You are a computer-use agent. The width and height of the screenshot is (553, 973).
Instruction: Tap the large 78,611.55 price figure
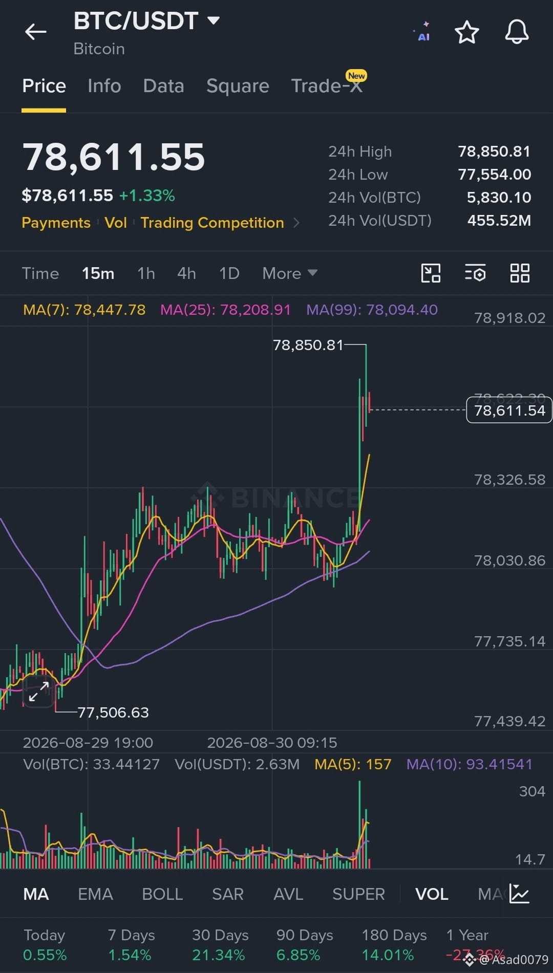click(x=114, y=157)
